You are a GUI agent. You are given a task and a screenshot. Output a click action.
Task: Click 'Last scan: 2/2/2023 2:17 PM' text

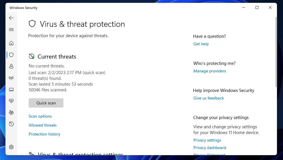pyautogui.click(x=55, y=73)
